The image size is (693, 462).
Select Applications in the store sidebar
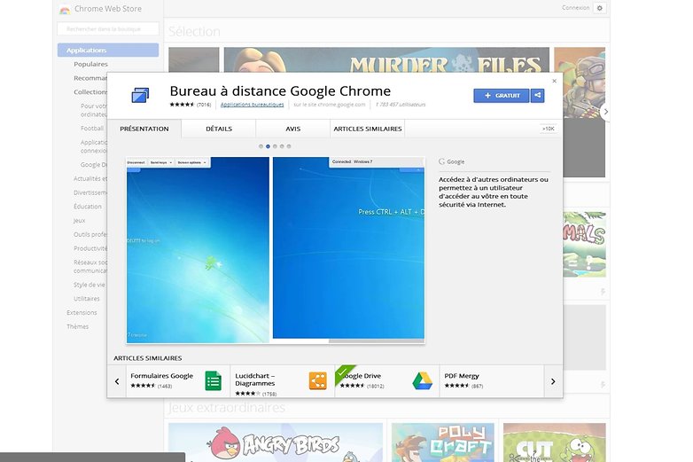108,50
